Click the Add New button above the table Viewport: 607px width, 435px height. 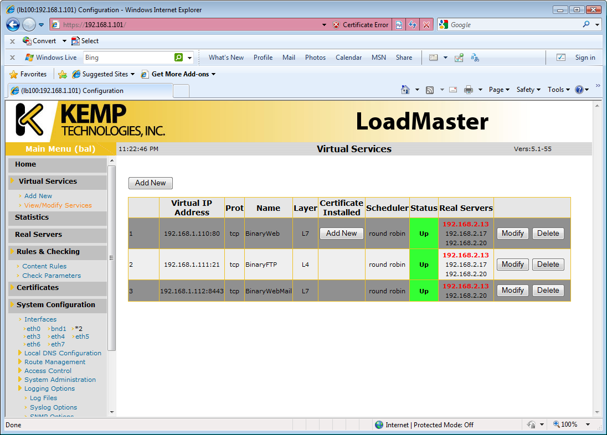point(150,183)
